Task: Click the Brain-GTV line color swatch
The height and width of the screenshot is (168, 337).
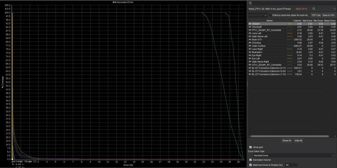Action: point(290,40)
